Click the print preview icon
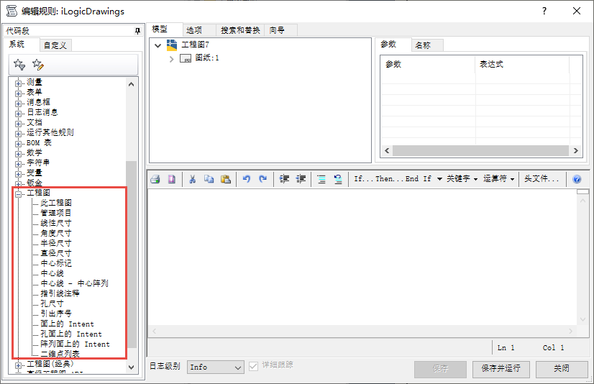 [x=172, y=179]
